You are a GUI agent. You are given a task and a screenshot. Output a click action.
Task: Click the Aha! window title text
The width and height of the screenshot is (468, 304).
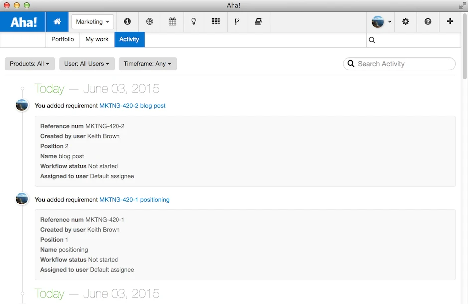point(234,5)
